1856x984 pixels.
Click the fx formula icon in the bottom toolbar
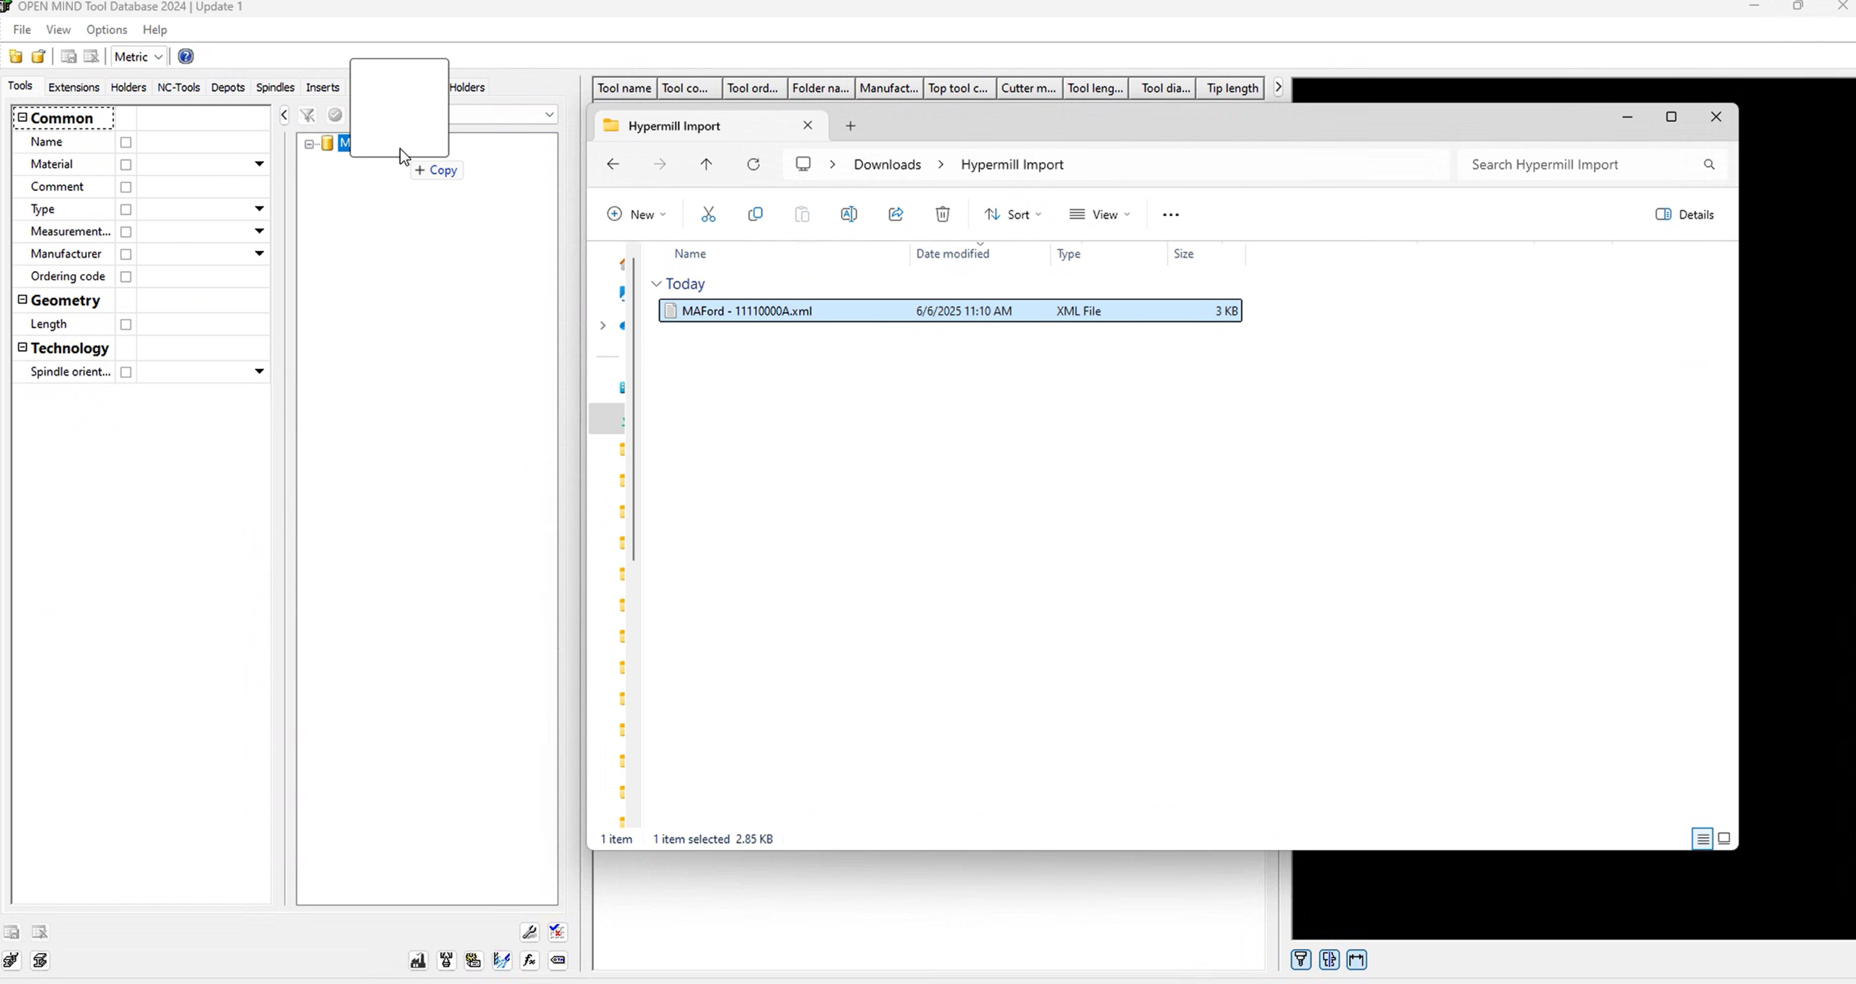(x=530, y=960)
